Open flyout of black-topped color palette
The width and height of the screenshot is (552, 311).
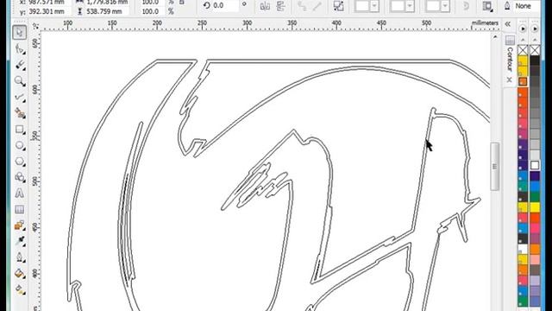pos(535,29)
